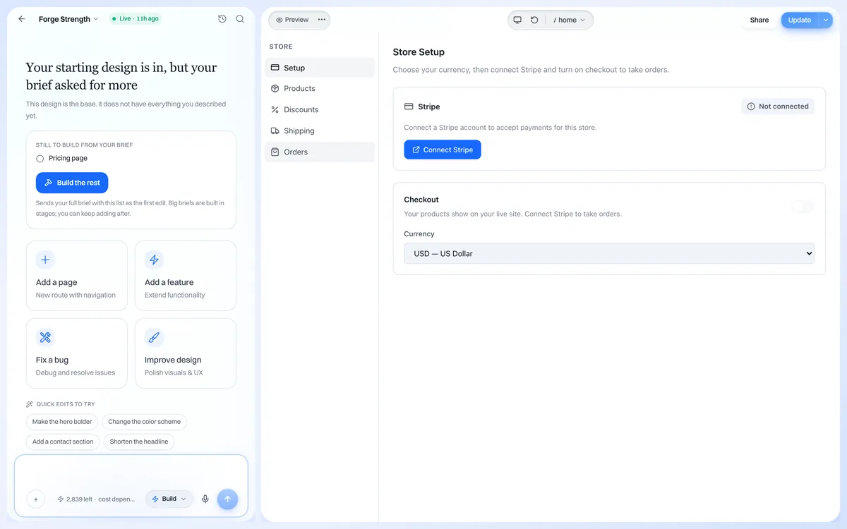The height and width of the screenshot is (529, 847).
Task: Click the search magnifier icon
Action: pos(240,19)
